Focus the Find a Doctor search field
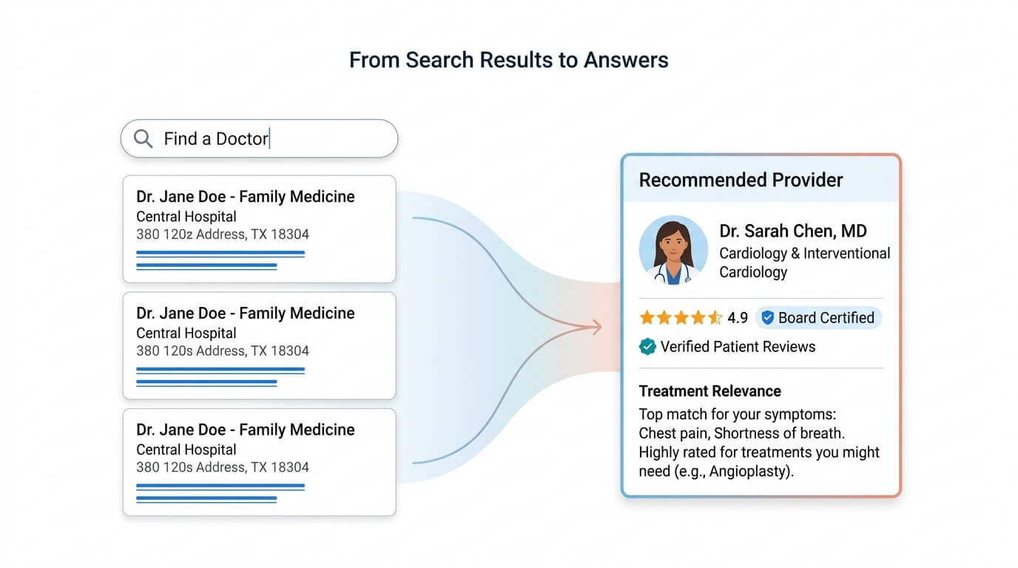This screenshot has width=1018, height=568. point(259,138)
